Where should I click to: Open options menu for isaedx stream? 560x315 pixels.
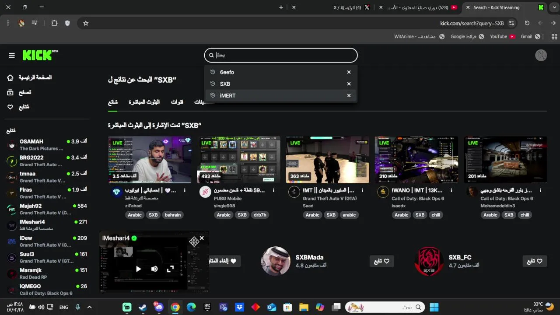pyautogui.click(x=451, y=190)
